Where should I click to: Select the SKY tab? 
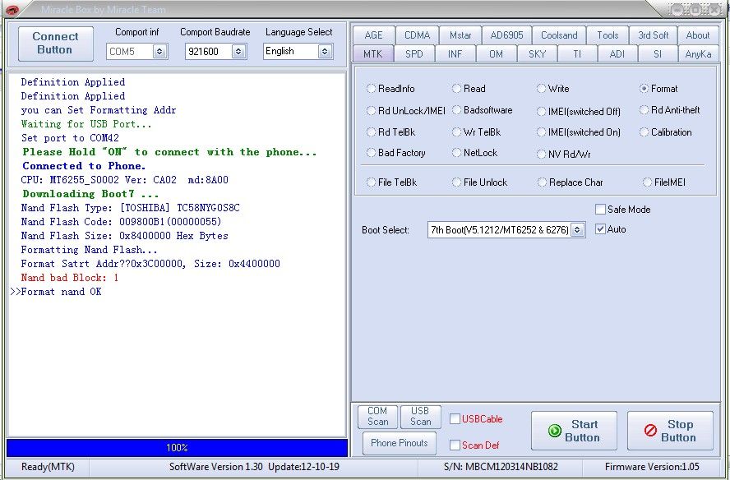click(537, 54)
